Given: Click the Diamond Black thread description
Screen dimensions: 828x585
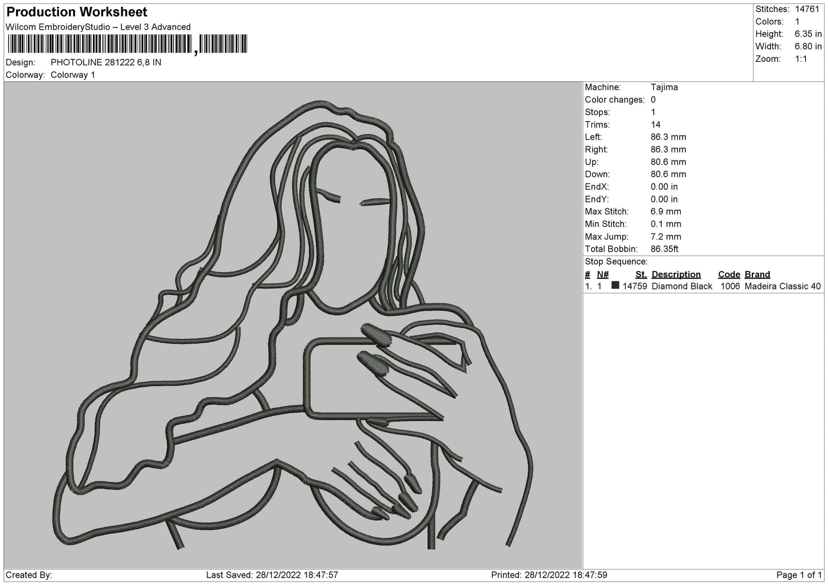Looking at the screenshot, I should coord(682,286).
